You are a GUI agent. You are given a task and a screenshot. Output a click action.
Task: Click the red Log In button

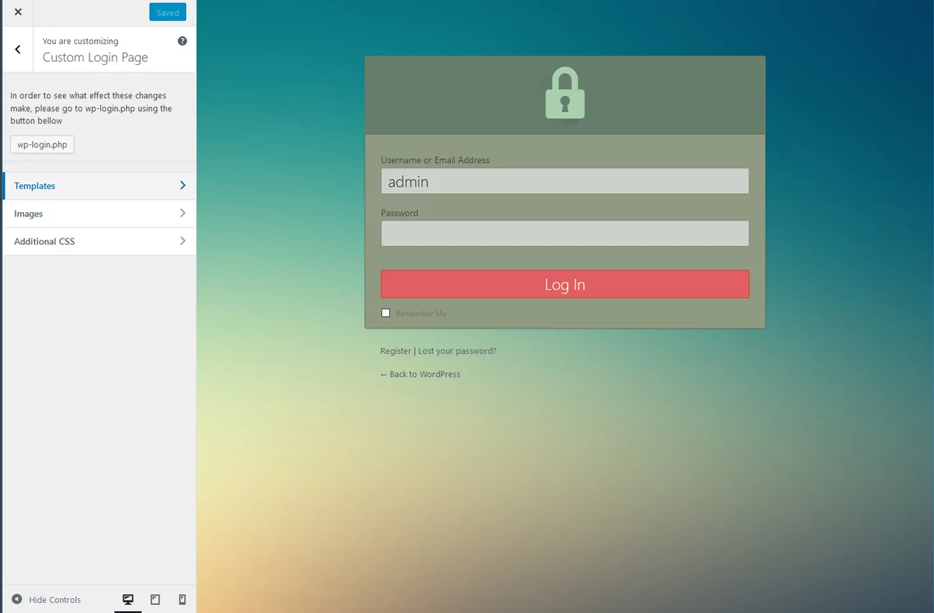565,284
